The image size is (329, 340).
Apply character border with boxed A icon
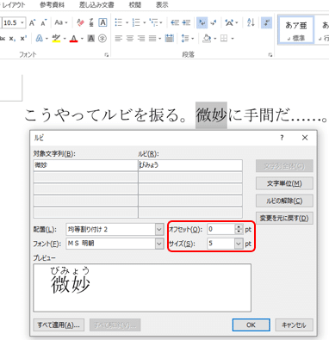(102, 22)
